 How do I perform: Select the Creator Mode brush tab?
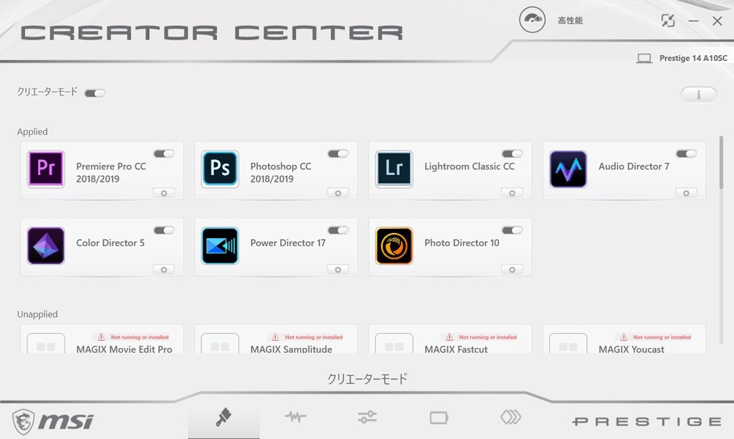click(224, 417)
